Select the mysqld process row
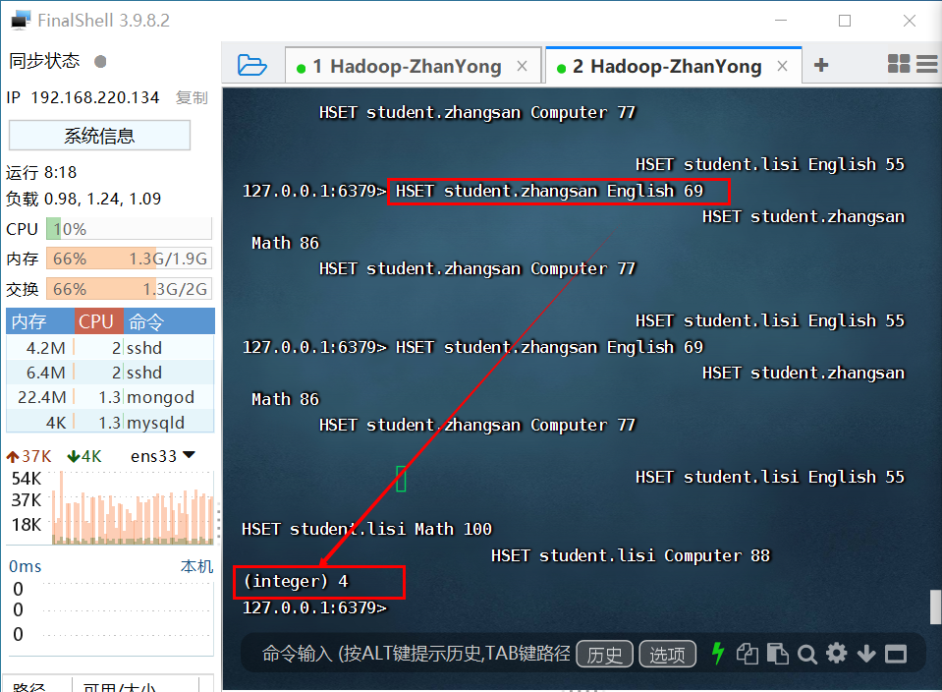This screenshot has width=942, height=692. point(111,422)
